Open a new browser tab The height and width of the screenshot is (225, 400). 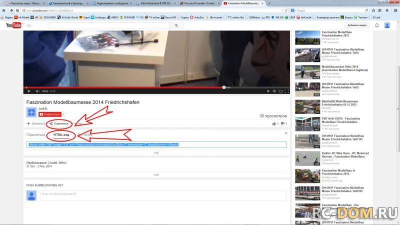click(269, 3)
